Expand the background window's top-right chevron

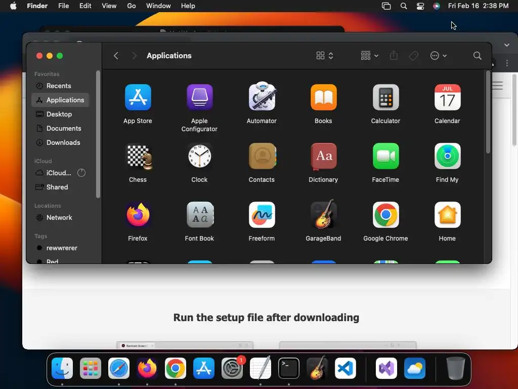[507, 45]
